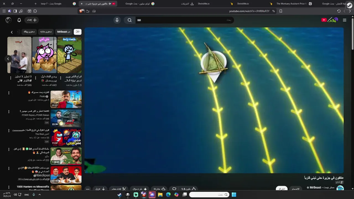Open the Peaks 31:27 video thumbnail
354x199 pixels.
point(66,99)
